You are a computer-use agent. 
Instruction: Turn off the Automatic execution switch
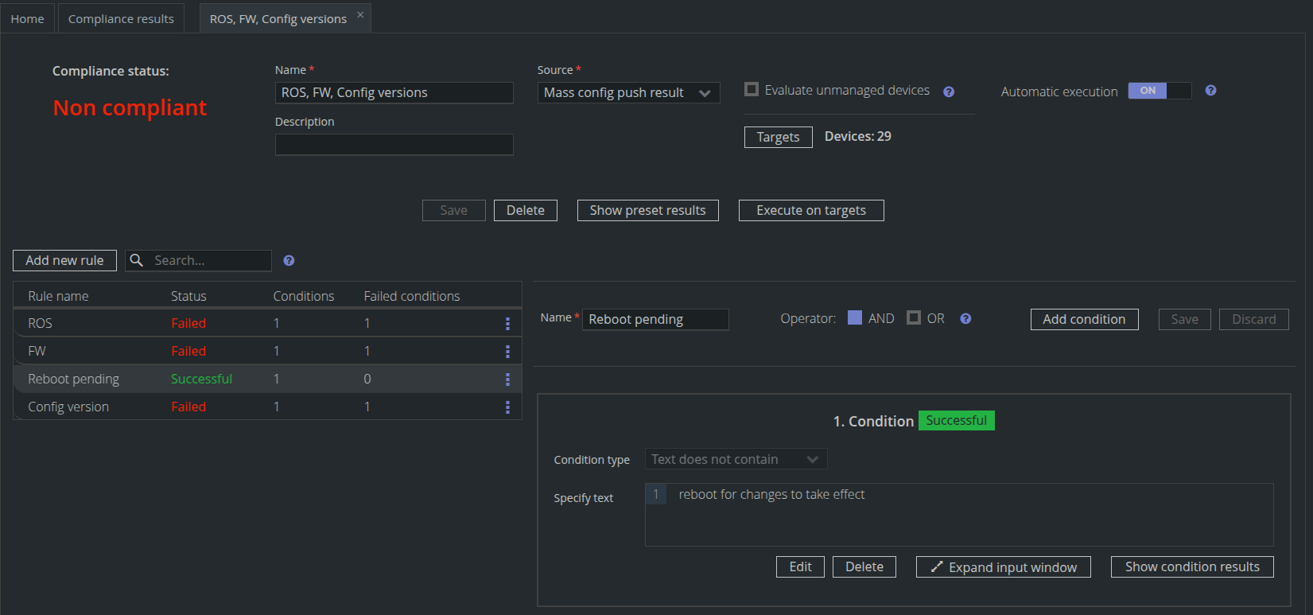(1160, 91)
